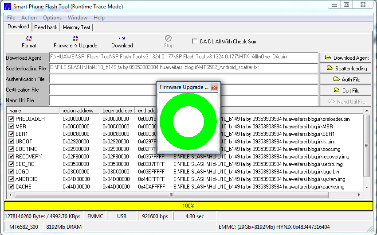
Task: Click the MT6582_S00 status cell
Action: pyautogui.click(x=24, y=227)
